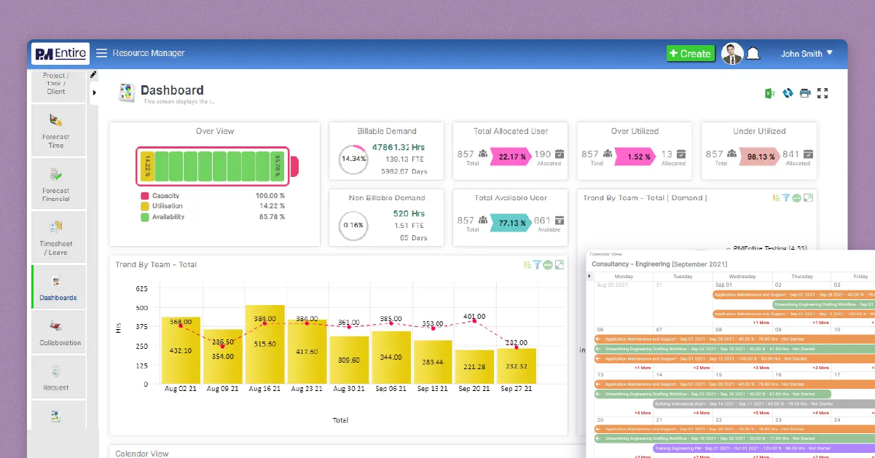The height and width of the screenshot is (458, 875).
Task: Select the Timesheet / Leave module
Action: tap(58, 237)
